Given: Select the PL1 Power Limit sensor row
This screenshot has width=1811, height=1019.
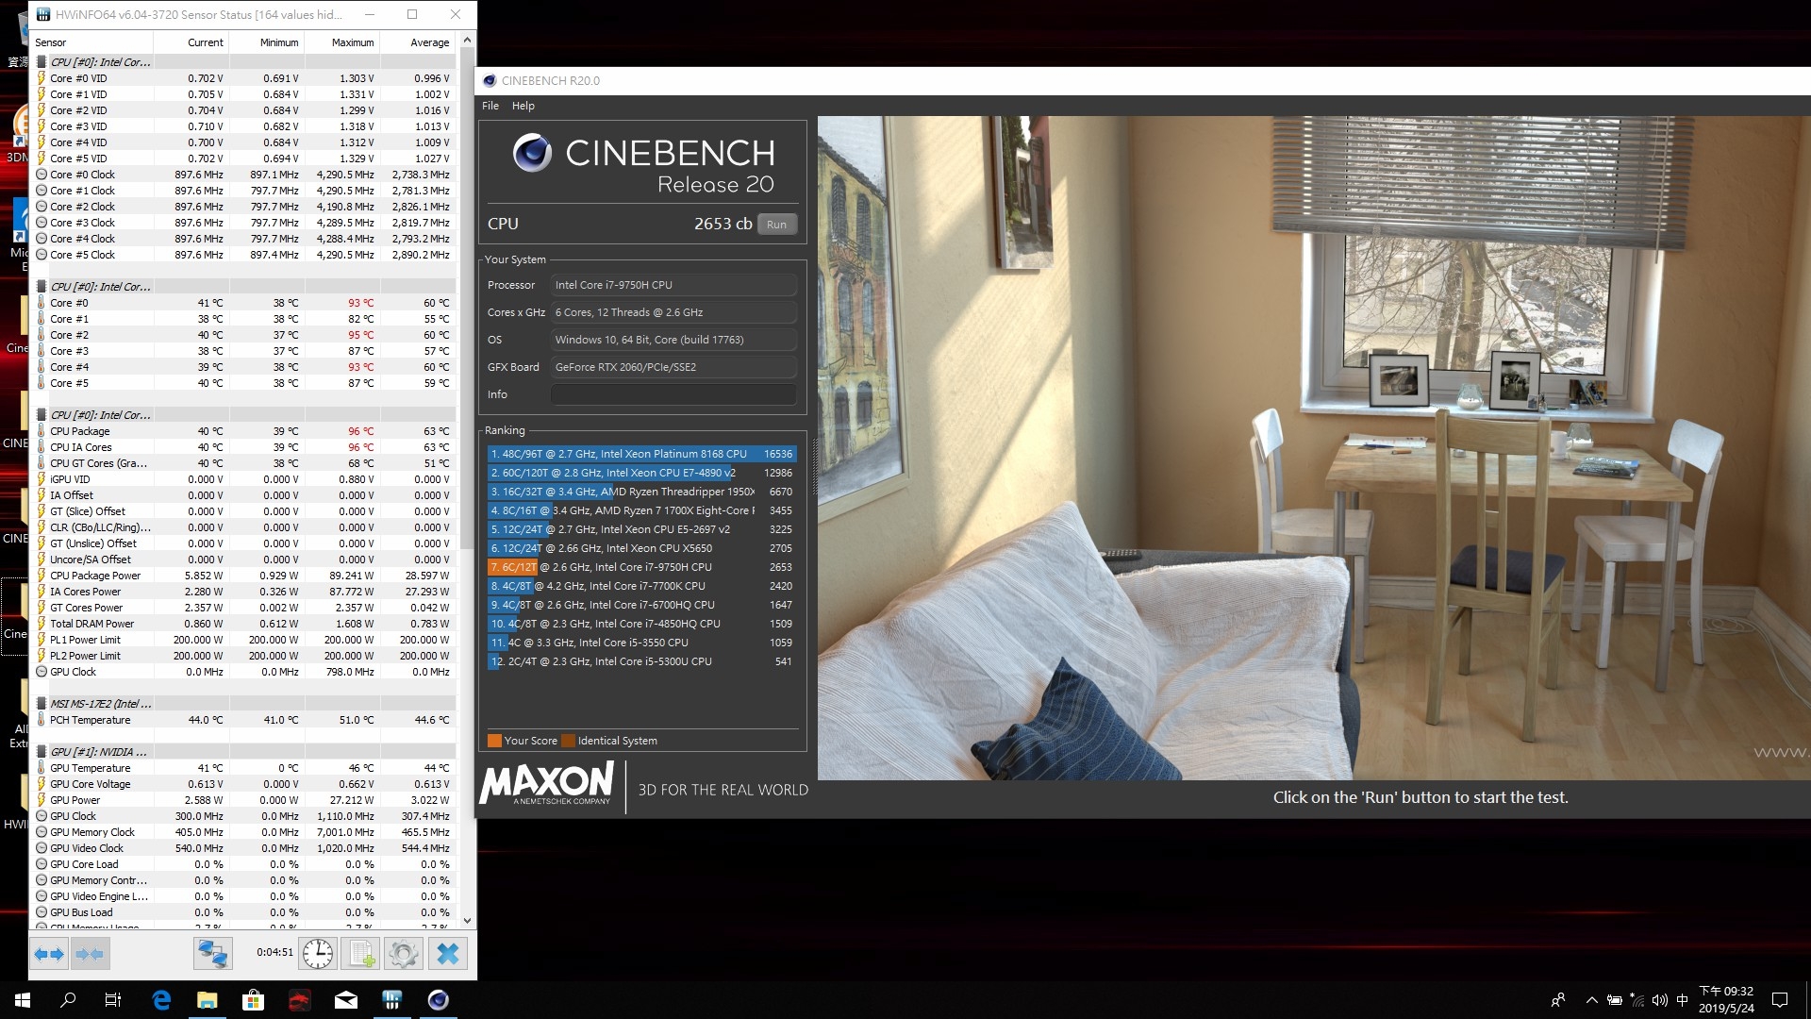Looking at the screenshot, I should pos(243,640).
